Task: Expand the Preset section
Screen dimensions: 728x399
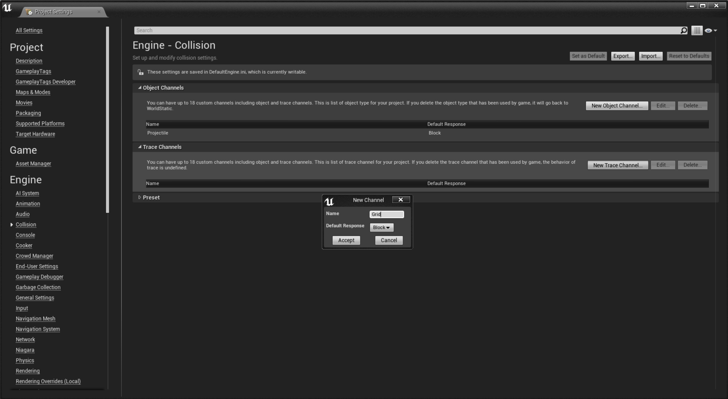Action: click(x=140, y=197)
